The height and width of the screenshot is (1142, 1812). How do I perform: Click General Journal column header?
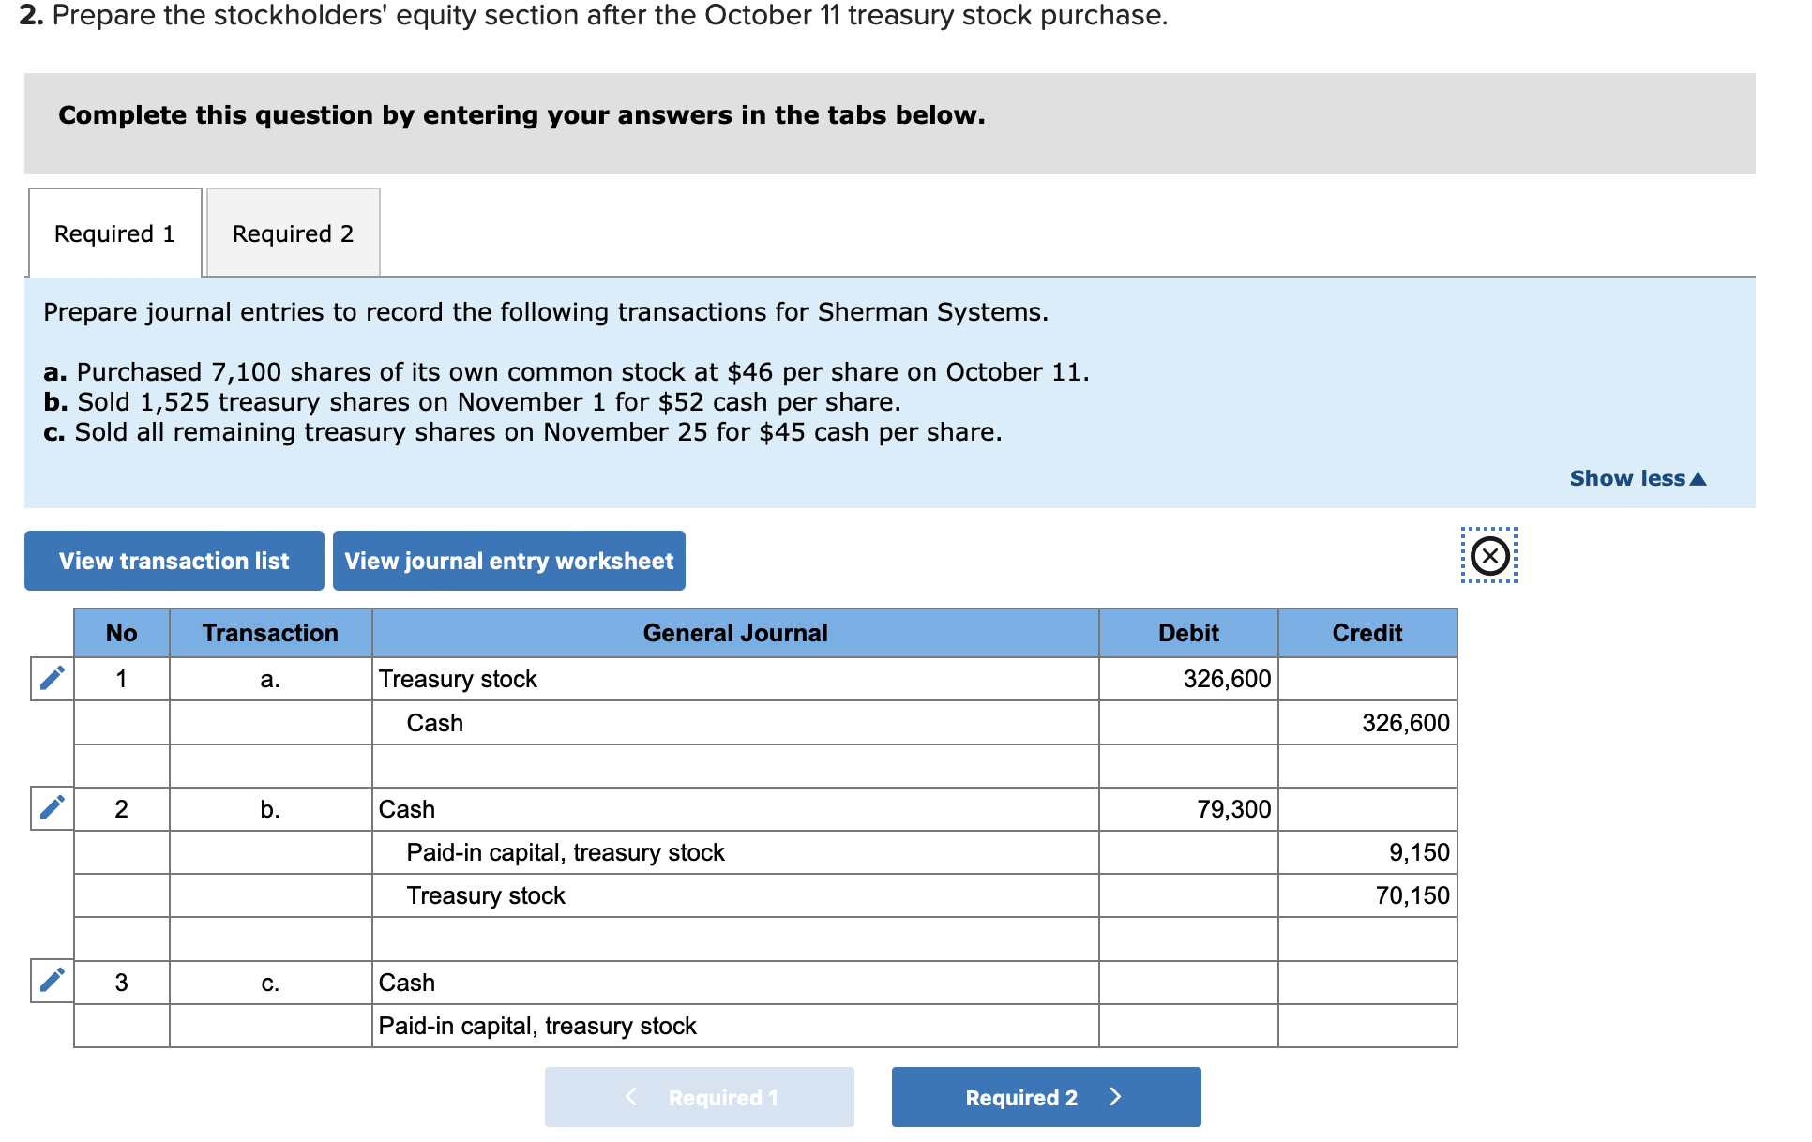[x=734, y=633]
